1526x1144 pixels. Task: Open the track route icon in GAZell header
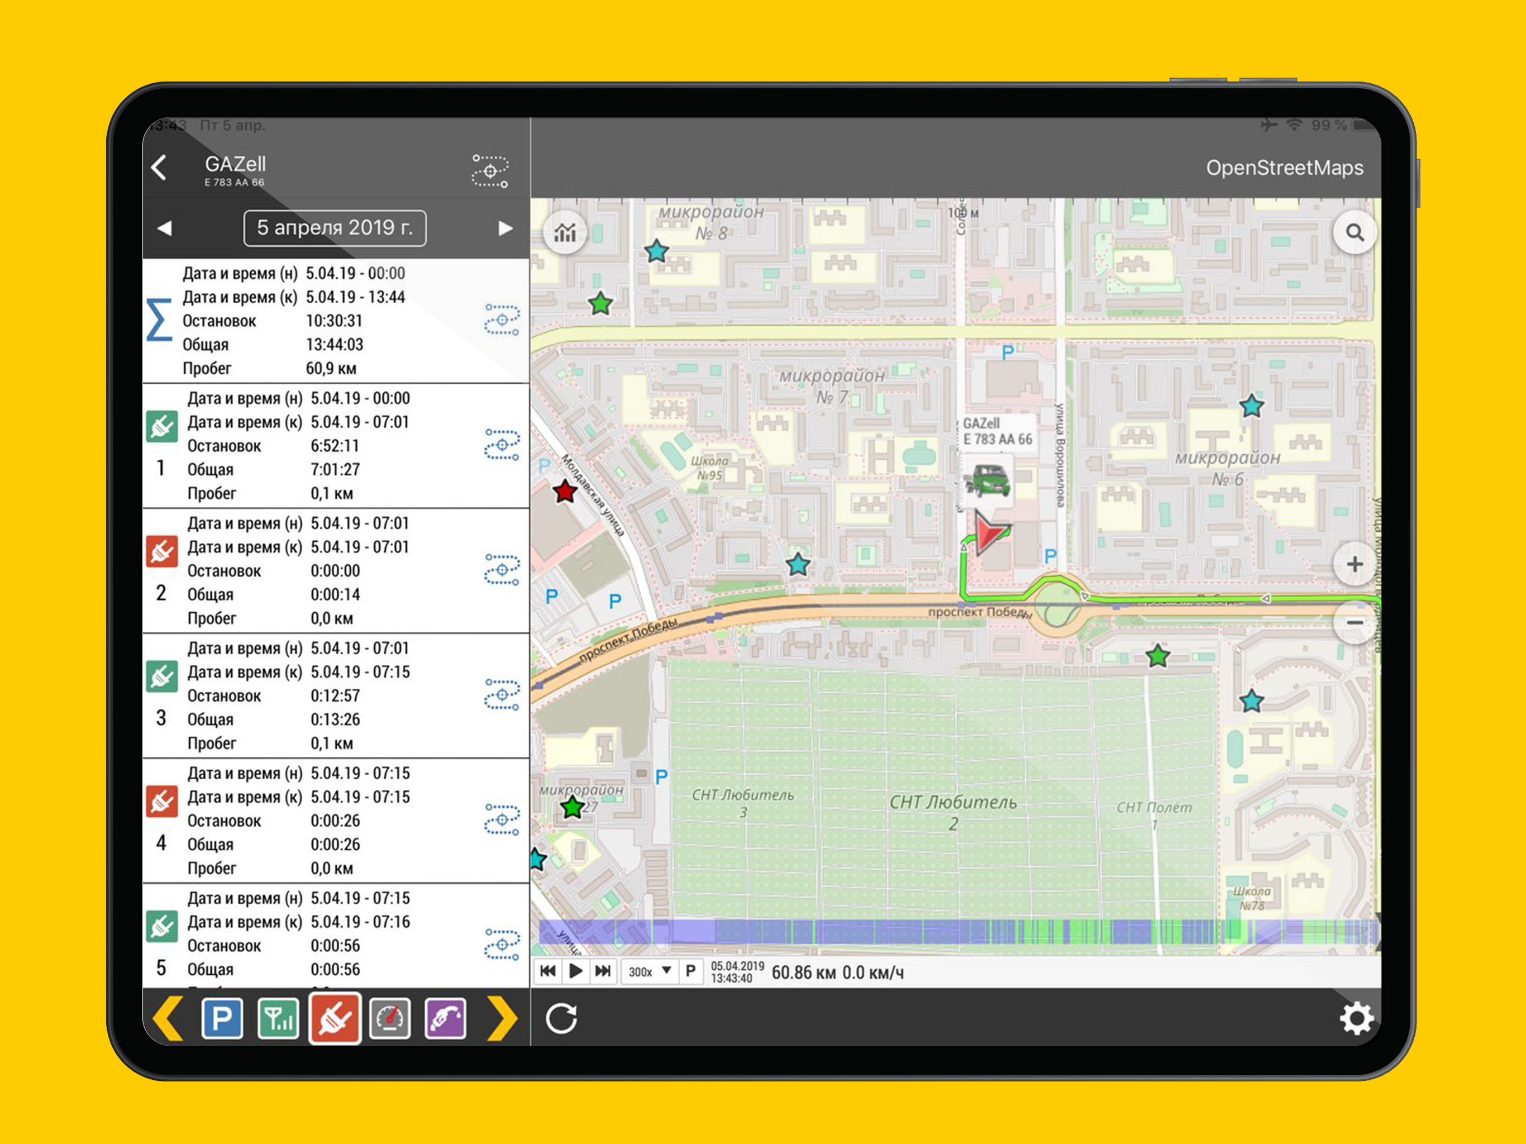[x=490, y=170]
